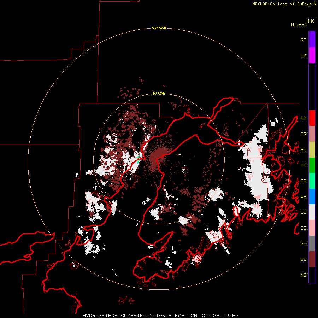Click the DS legend label

click(x=303, y=212)
